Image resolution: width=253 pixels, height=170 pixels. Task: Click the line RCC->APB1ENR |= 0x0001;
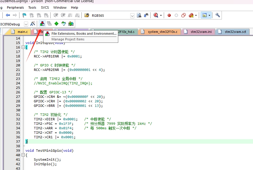58,56
